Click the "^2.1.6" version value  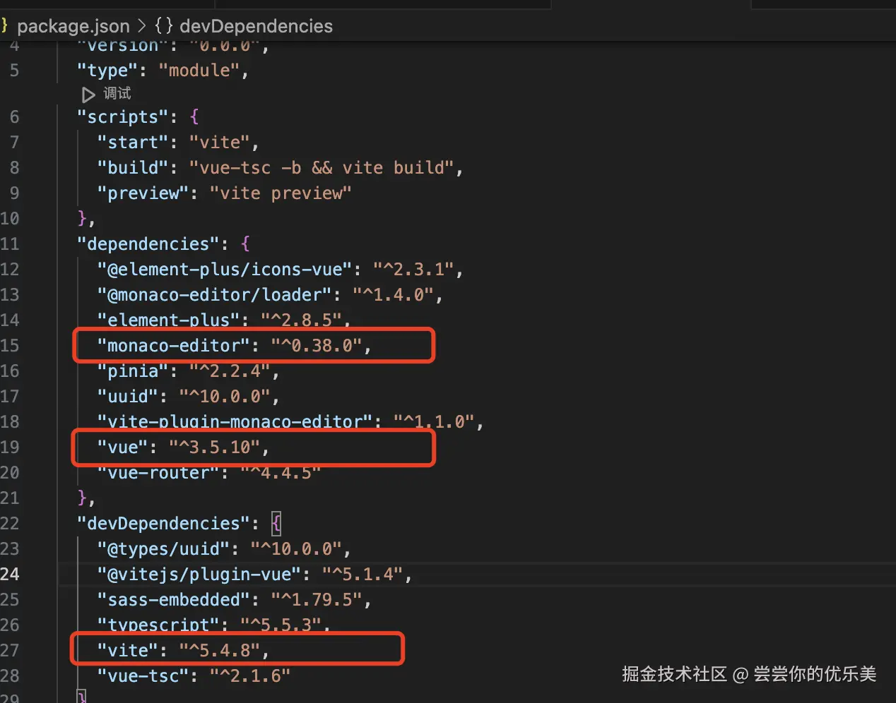point(250,676)
